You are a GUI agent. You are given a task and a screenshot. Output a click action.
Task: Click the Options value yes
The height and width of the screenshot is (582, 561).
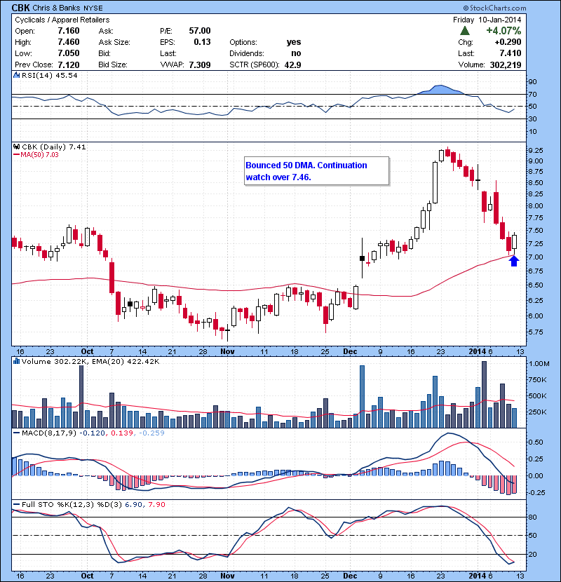coord(294,42)
